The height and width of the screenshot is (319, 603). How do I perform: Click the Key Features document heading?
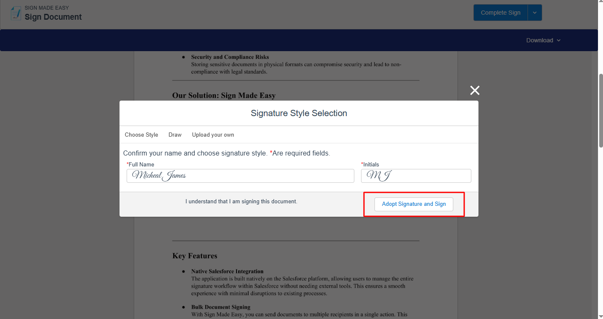(x=195, y=256)
